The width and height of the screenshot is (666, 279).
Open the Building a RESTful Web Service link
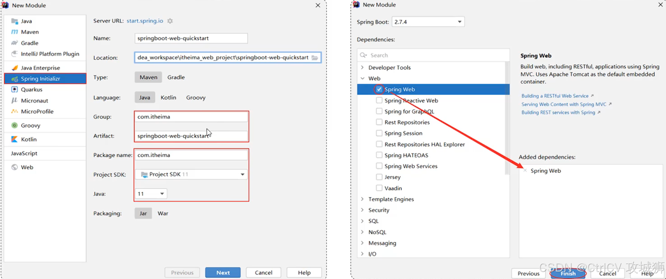coord(555,96)
